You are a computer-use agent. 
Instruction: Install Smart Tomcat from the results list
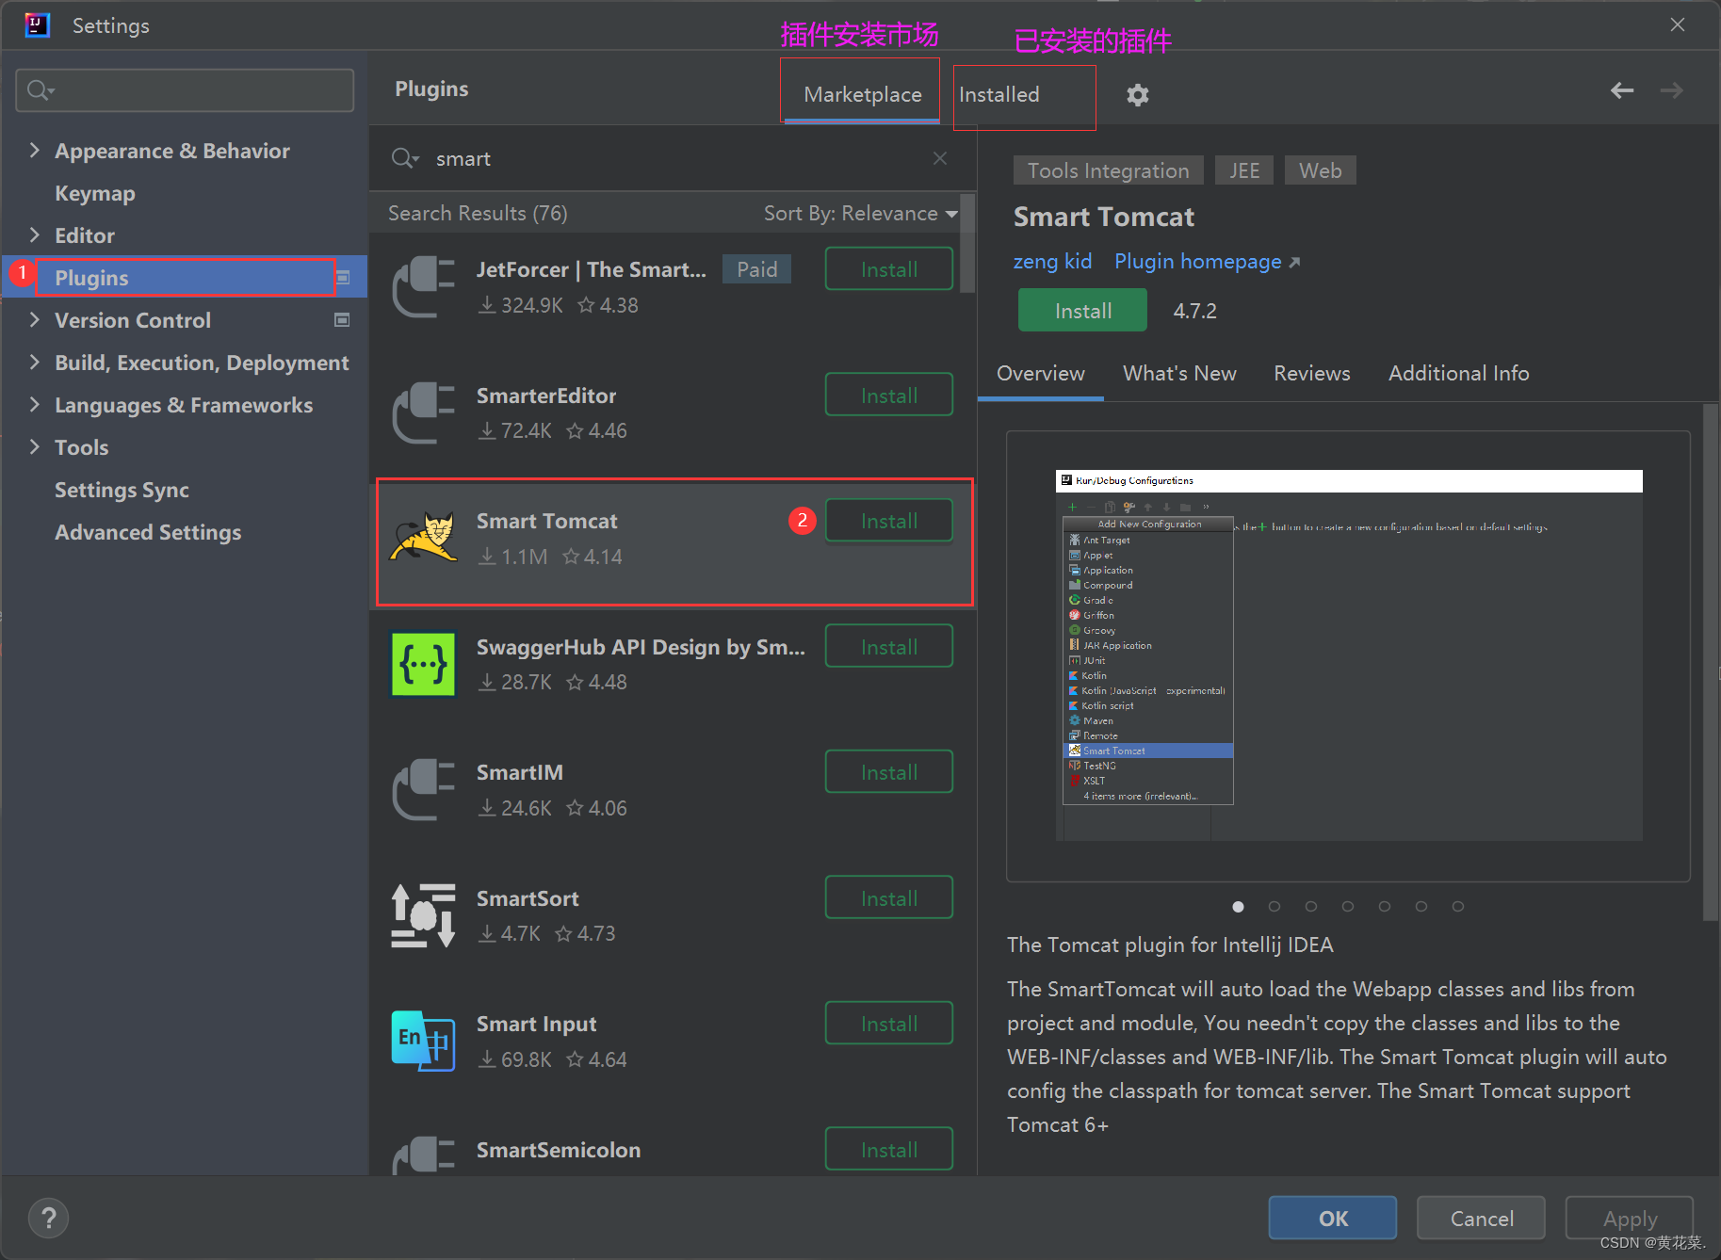click(x=889, y=521)
